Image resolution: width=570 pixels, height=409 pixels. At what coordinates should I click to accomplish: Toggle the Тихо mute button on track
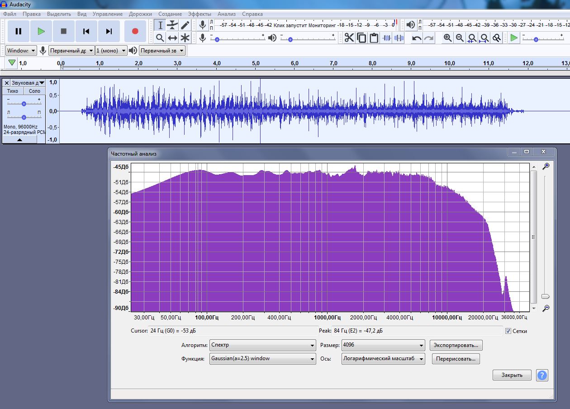[13, 91]
